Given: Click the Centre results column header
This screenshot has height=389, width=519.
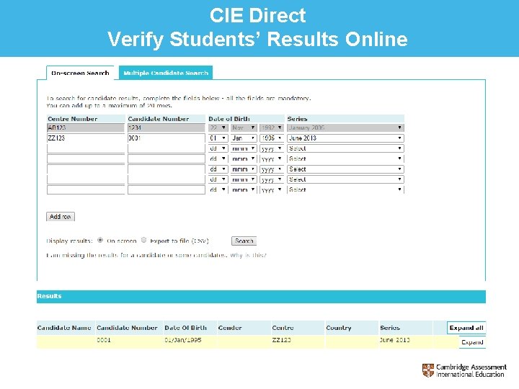Looking at the screenshot, I should (298, 328).
